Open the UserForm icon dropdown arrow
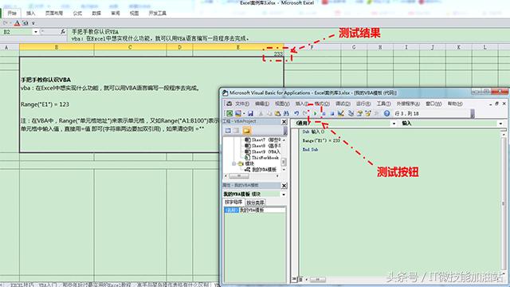This screenshot has height=287, width=510. (x=245, y=113)
